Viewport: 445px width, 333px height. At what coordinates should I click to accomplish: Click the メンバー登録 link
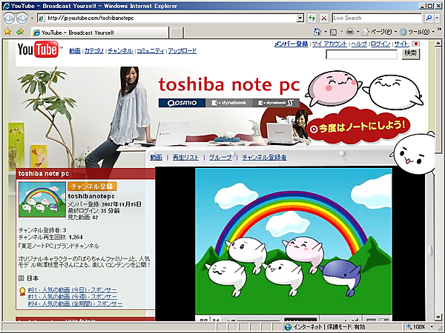click(291, 44)
